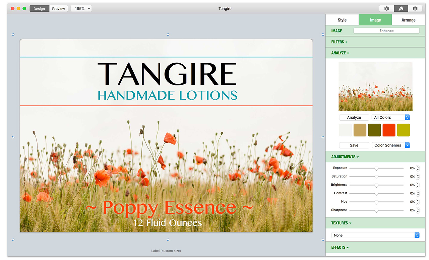Pick the dark olive color swatch
The image size is (429, 260).
[374, 130]
